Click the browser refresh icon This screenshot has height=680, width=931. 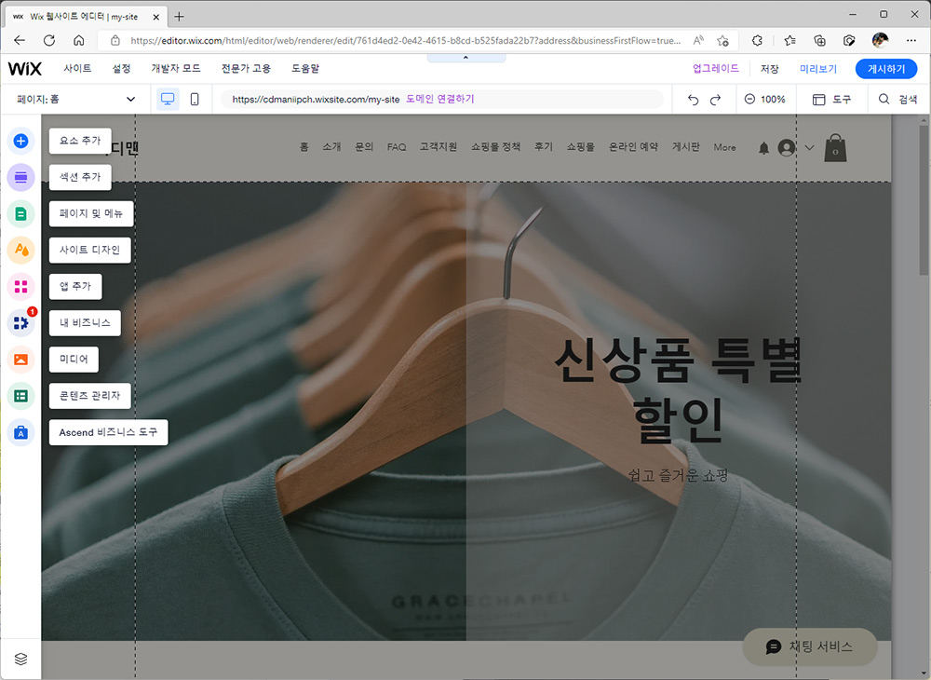49,40
